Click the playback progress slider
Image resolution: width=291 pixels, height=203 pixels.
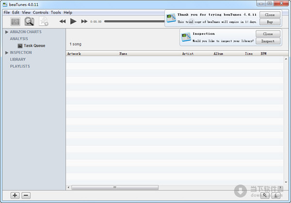coord(134,21)
